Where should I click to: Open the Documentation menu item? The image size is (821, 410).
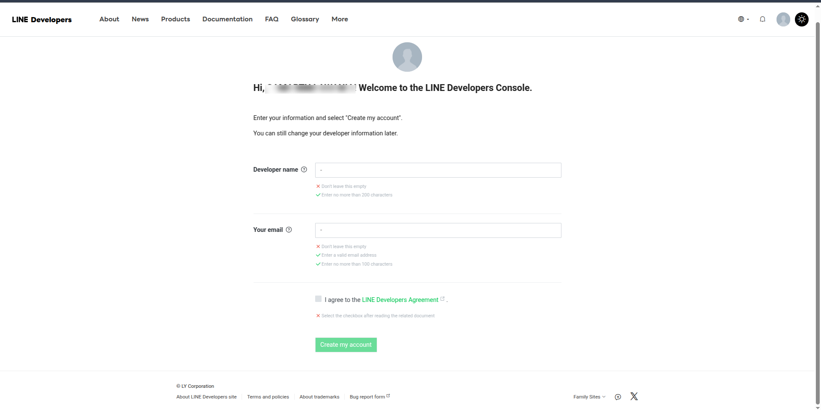tap(227, 19)
